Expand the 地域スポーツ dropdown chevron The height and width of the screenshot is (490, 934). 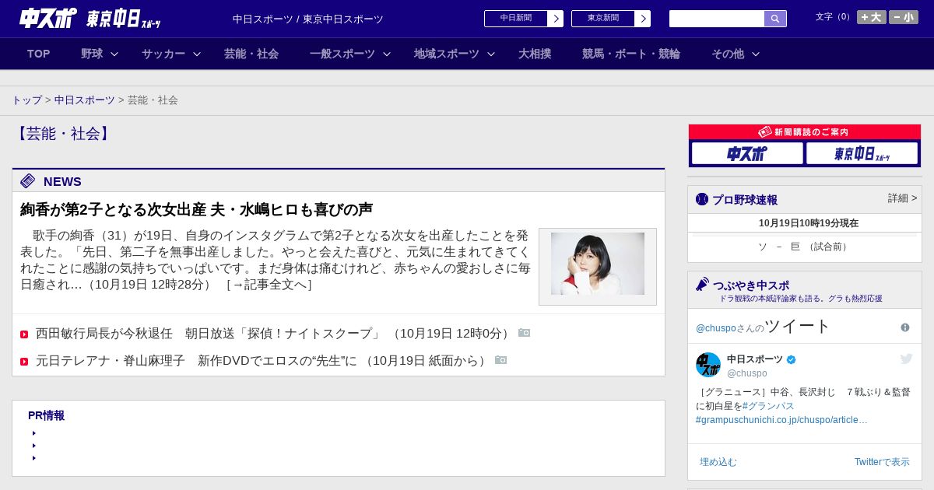pos(491,54)
